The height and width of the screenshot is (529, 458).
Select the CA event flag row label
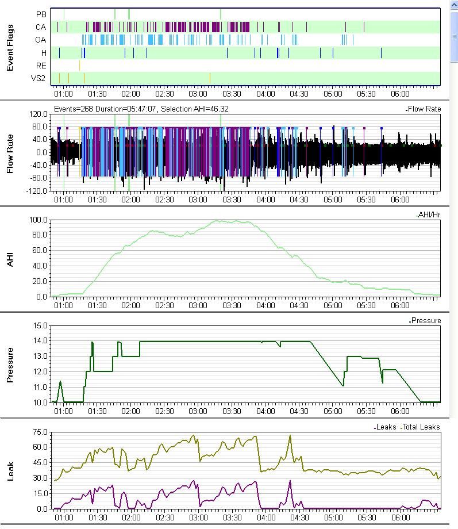[x=40, y=27]
